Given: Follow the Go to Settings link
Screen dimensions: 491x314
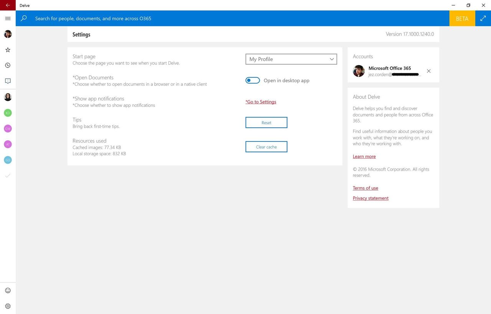Looking at the screenshot, I should 261,102.
